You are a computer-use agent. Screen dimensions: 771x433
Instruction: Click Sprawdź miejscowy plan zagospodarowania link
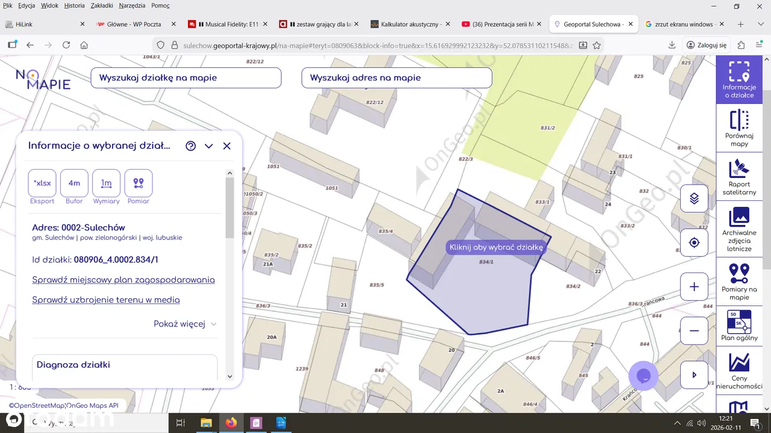(x=123, y=280)
